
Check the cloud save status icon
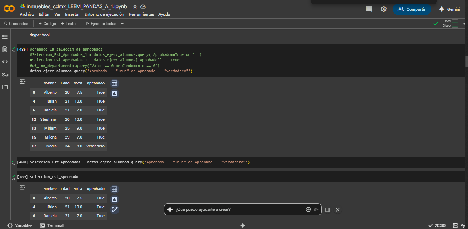143,6
